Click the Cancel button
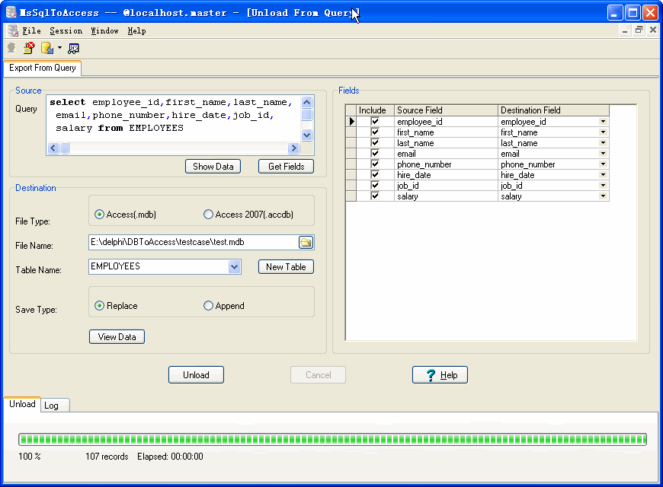This screenshot has width=663, height=487. click(318, 374)
